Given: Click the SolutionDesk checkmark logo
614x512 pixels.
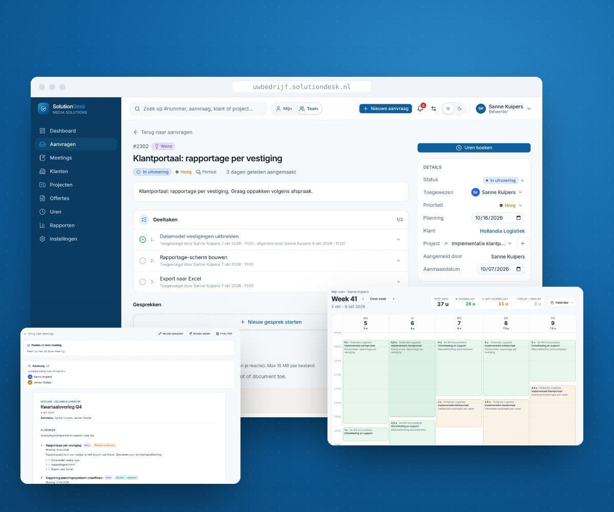Looking at the screenshot, I should (x=43, y=109).
